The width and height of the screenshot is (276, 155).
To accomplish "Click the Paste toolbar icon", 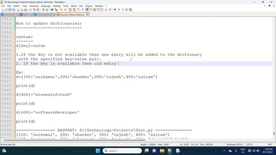I will coord(38,9).
